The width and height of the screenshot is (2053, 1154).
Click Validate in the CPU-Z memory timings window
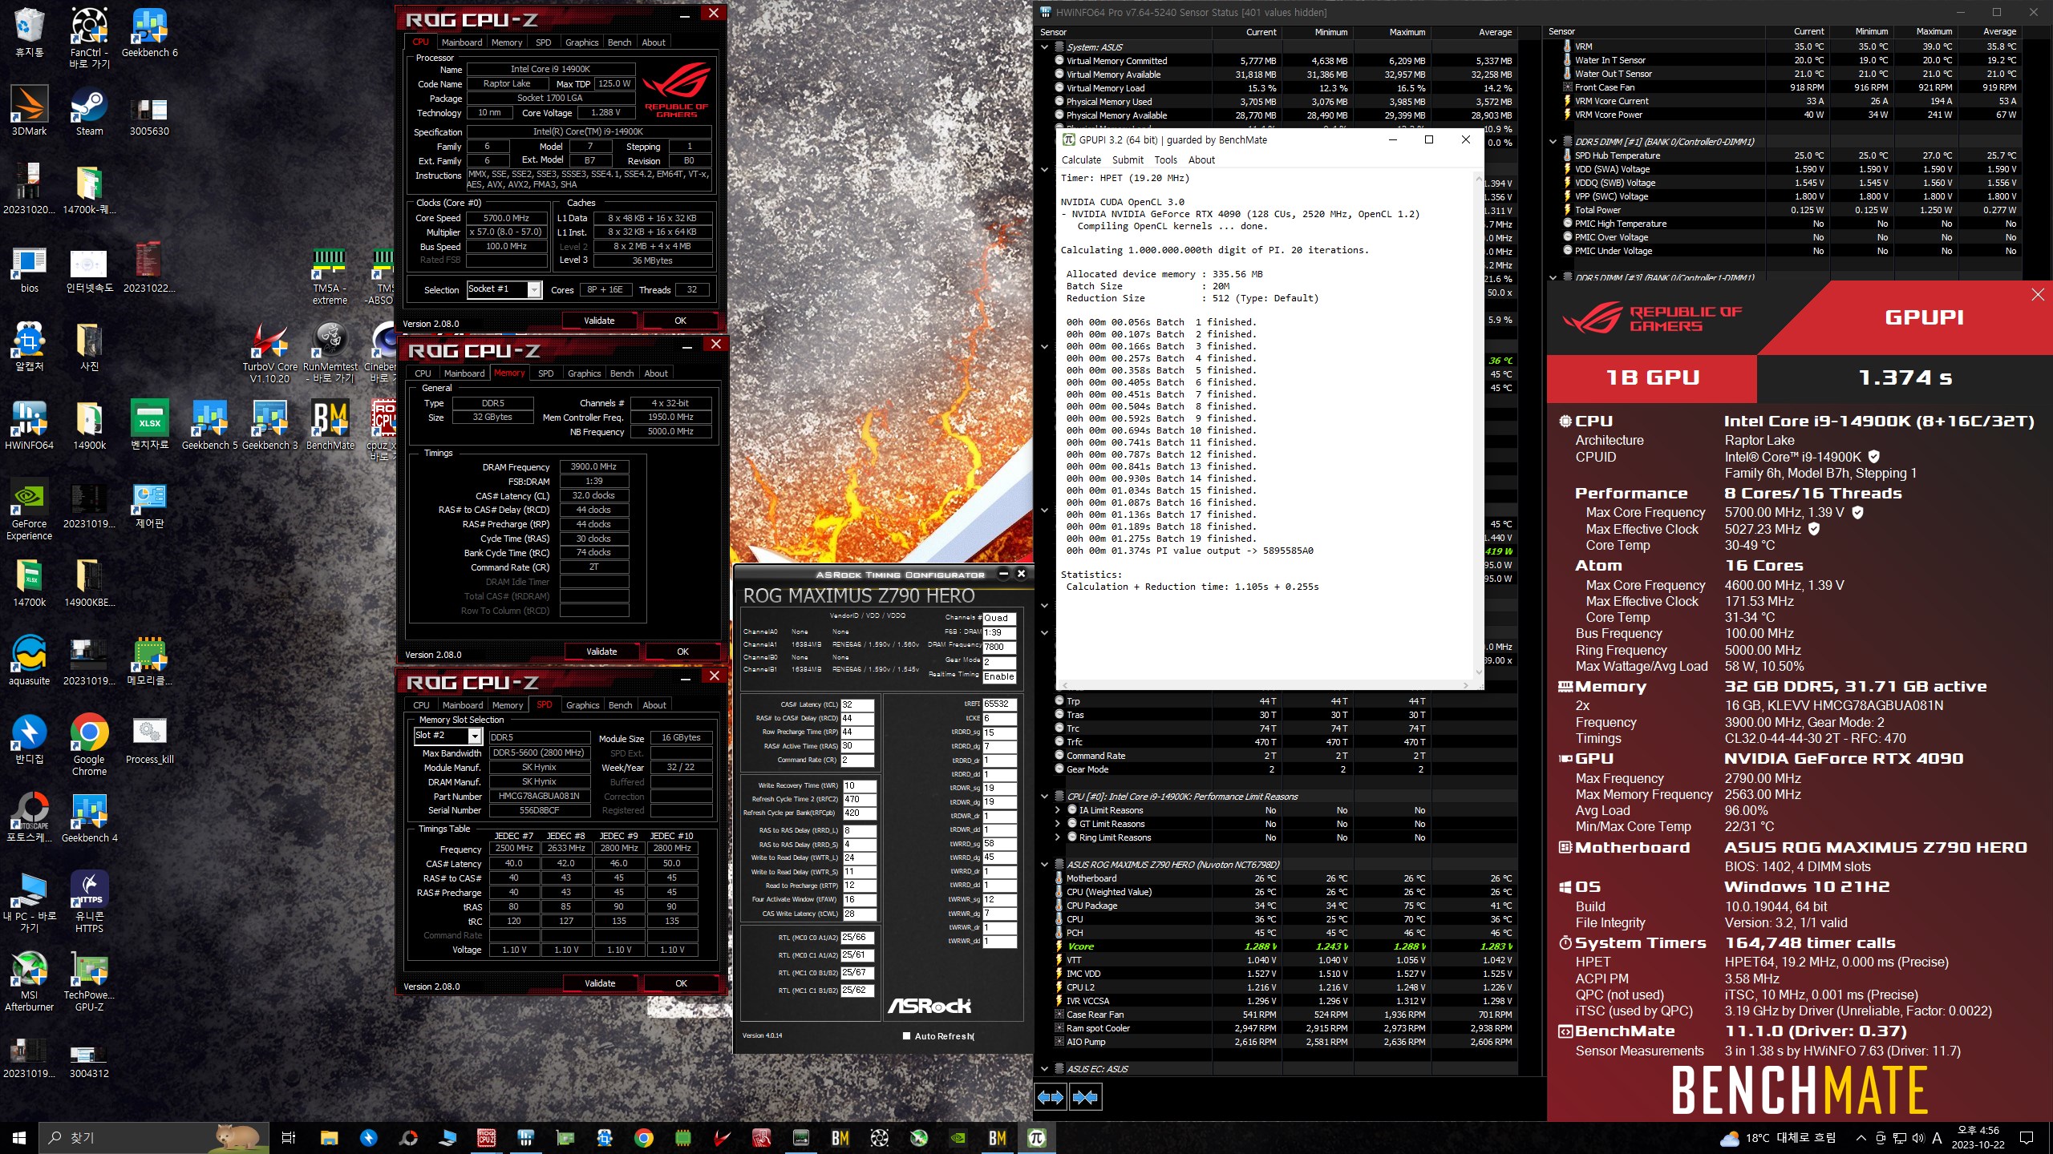tap(601, 652)
